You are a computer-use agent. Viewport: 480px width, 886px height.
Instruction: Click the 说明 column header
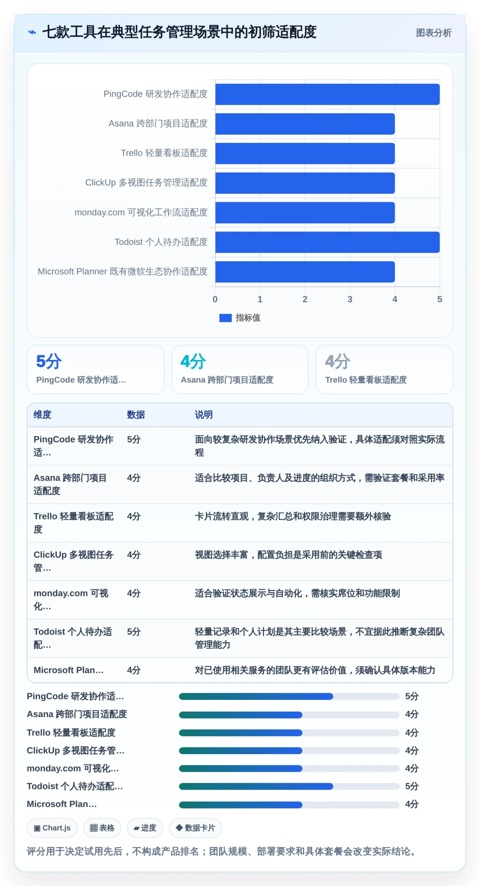click(x=204, y=415)
